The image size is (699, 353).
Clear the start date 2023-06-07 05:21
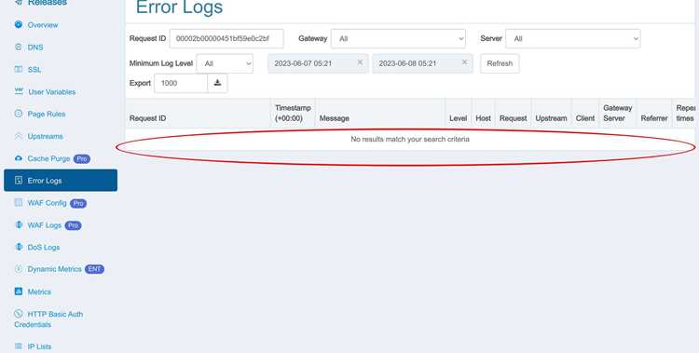pos(360,62)
